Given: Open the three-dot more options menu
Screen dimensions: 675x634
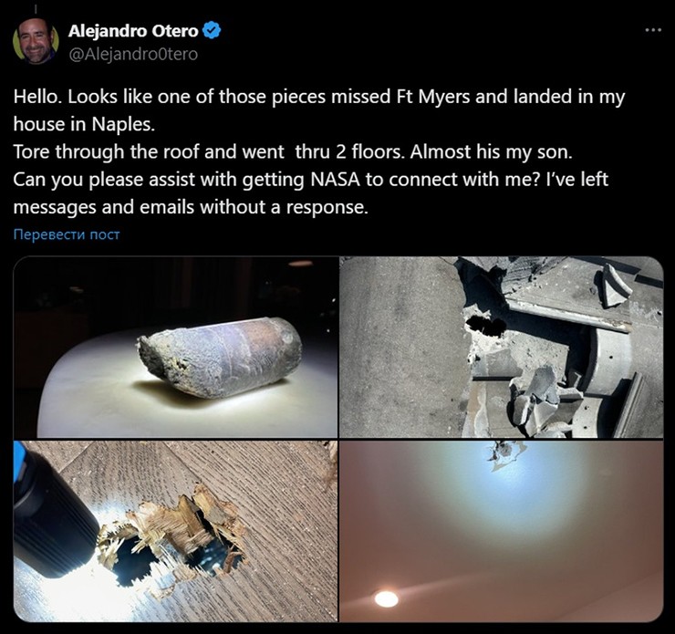Looking at the screenshot, I should 653,30.
